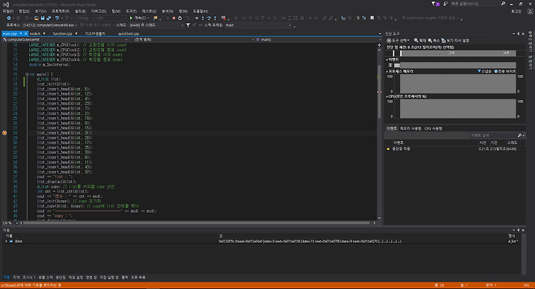Zoom out (축소) the diagnostic timeline
535x289 pixels.
pyautogui.click(x=434, y=41)
